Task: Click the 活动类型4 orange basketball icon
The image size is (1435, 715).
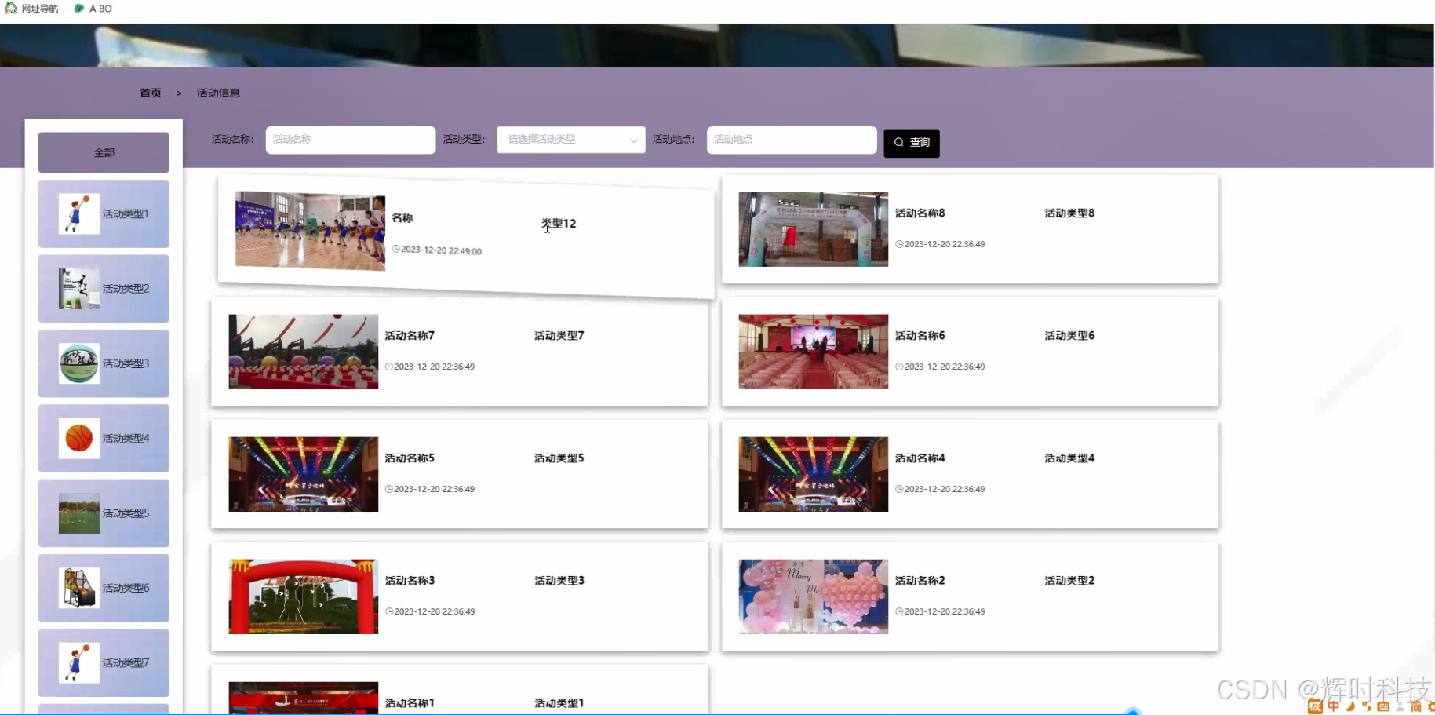Action: tap(78, 438)
